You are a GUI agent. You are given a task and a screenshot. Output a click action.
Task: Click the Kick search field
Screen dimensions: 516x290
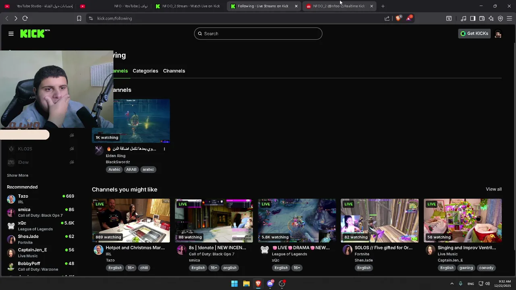pos(258,33)
